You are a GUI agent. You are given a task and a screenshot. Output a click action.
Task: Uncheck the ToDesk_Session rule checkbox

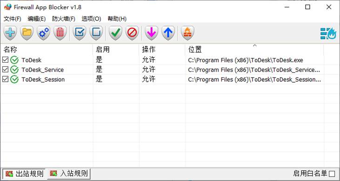coord(5,79)
